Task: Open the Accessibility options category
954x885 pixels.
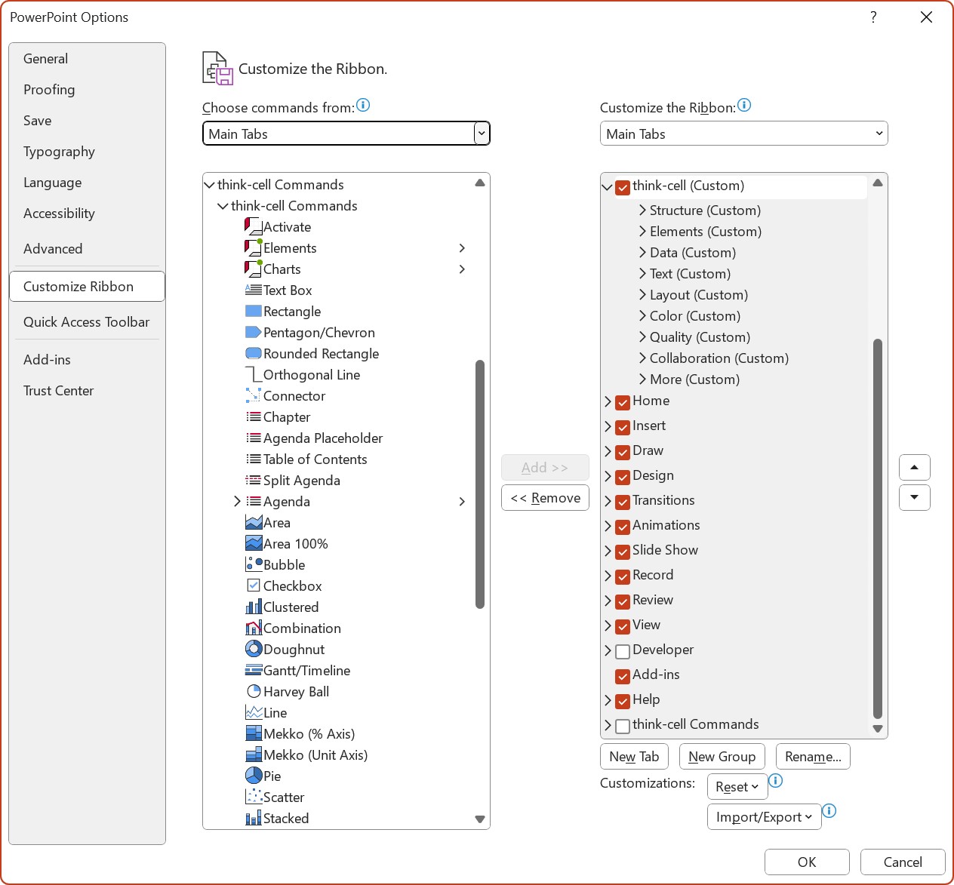Action: click(87, 213)
